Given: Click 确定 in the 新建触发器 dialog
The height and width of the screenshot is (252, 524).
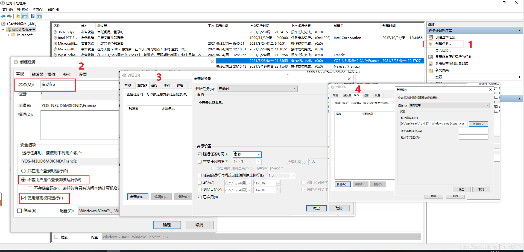Looking at the screenshot, I should pyautogui.click(x=316, y=208).
